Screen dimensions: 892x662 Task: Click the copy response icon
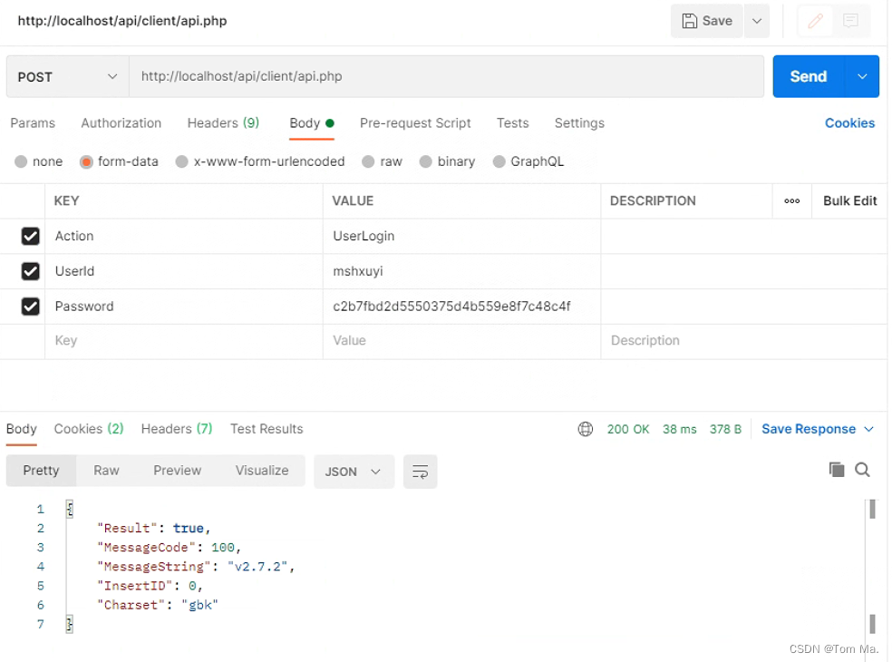[x=836, y=470]
